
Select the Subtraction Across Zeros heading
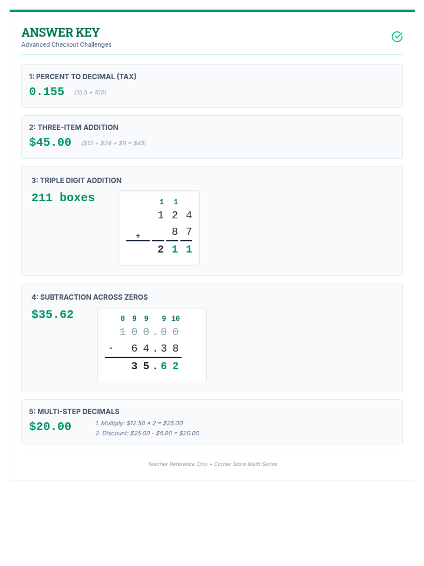pos(89,297)
